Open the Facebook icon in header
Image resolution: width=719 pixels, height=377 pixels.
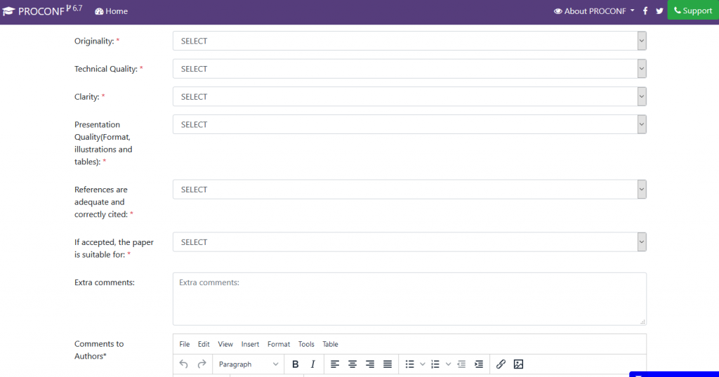coord(645,11)
